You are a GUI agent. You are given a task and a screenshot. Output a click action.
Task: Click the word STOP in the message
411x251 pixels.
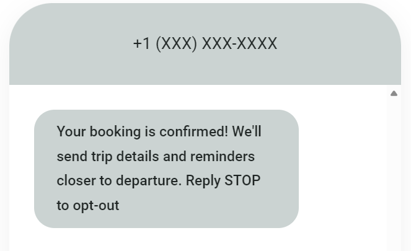pos(242,181)
